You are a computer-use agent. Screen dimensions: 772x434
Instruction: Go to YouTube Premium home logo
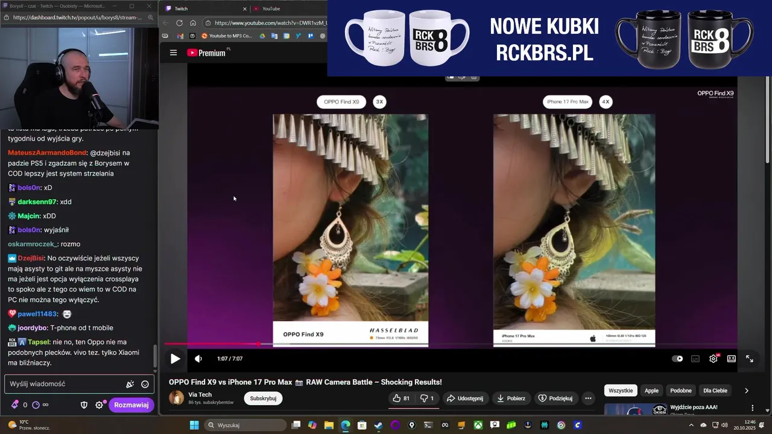pos(206,52)
